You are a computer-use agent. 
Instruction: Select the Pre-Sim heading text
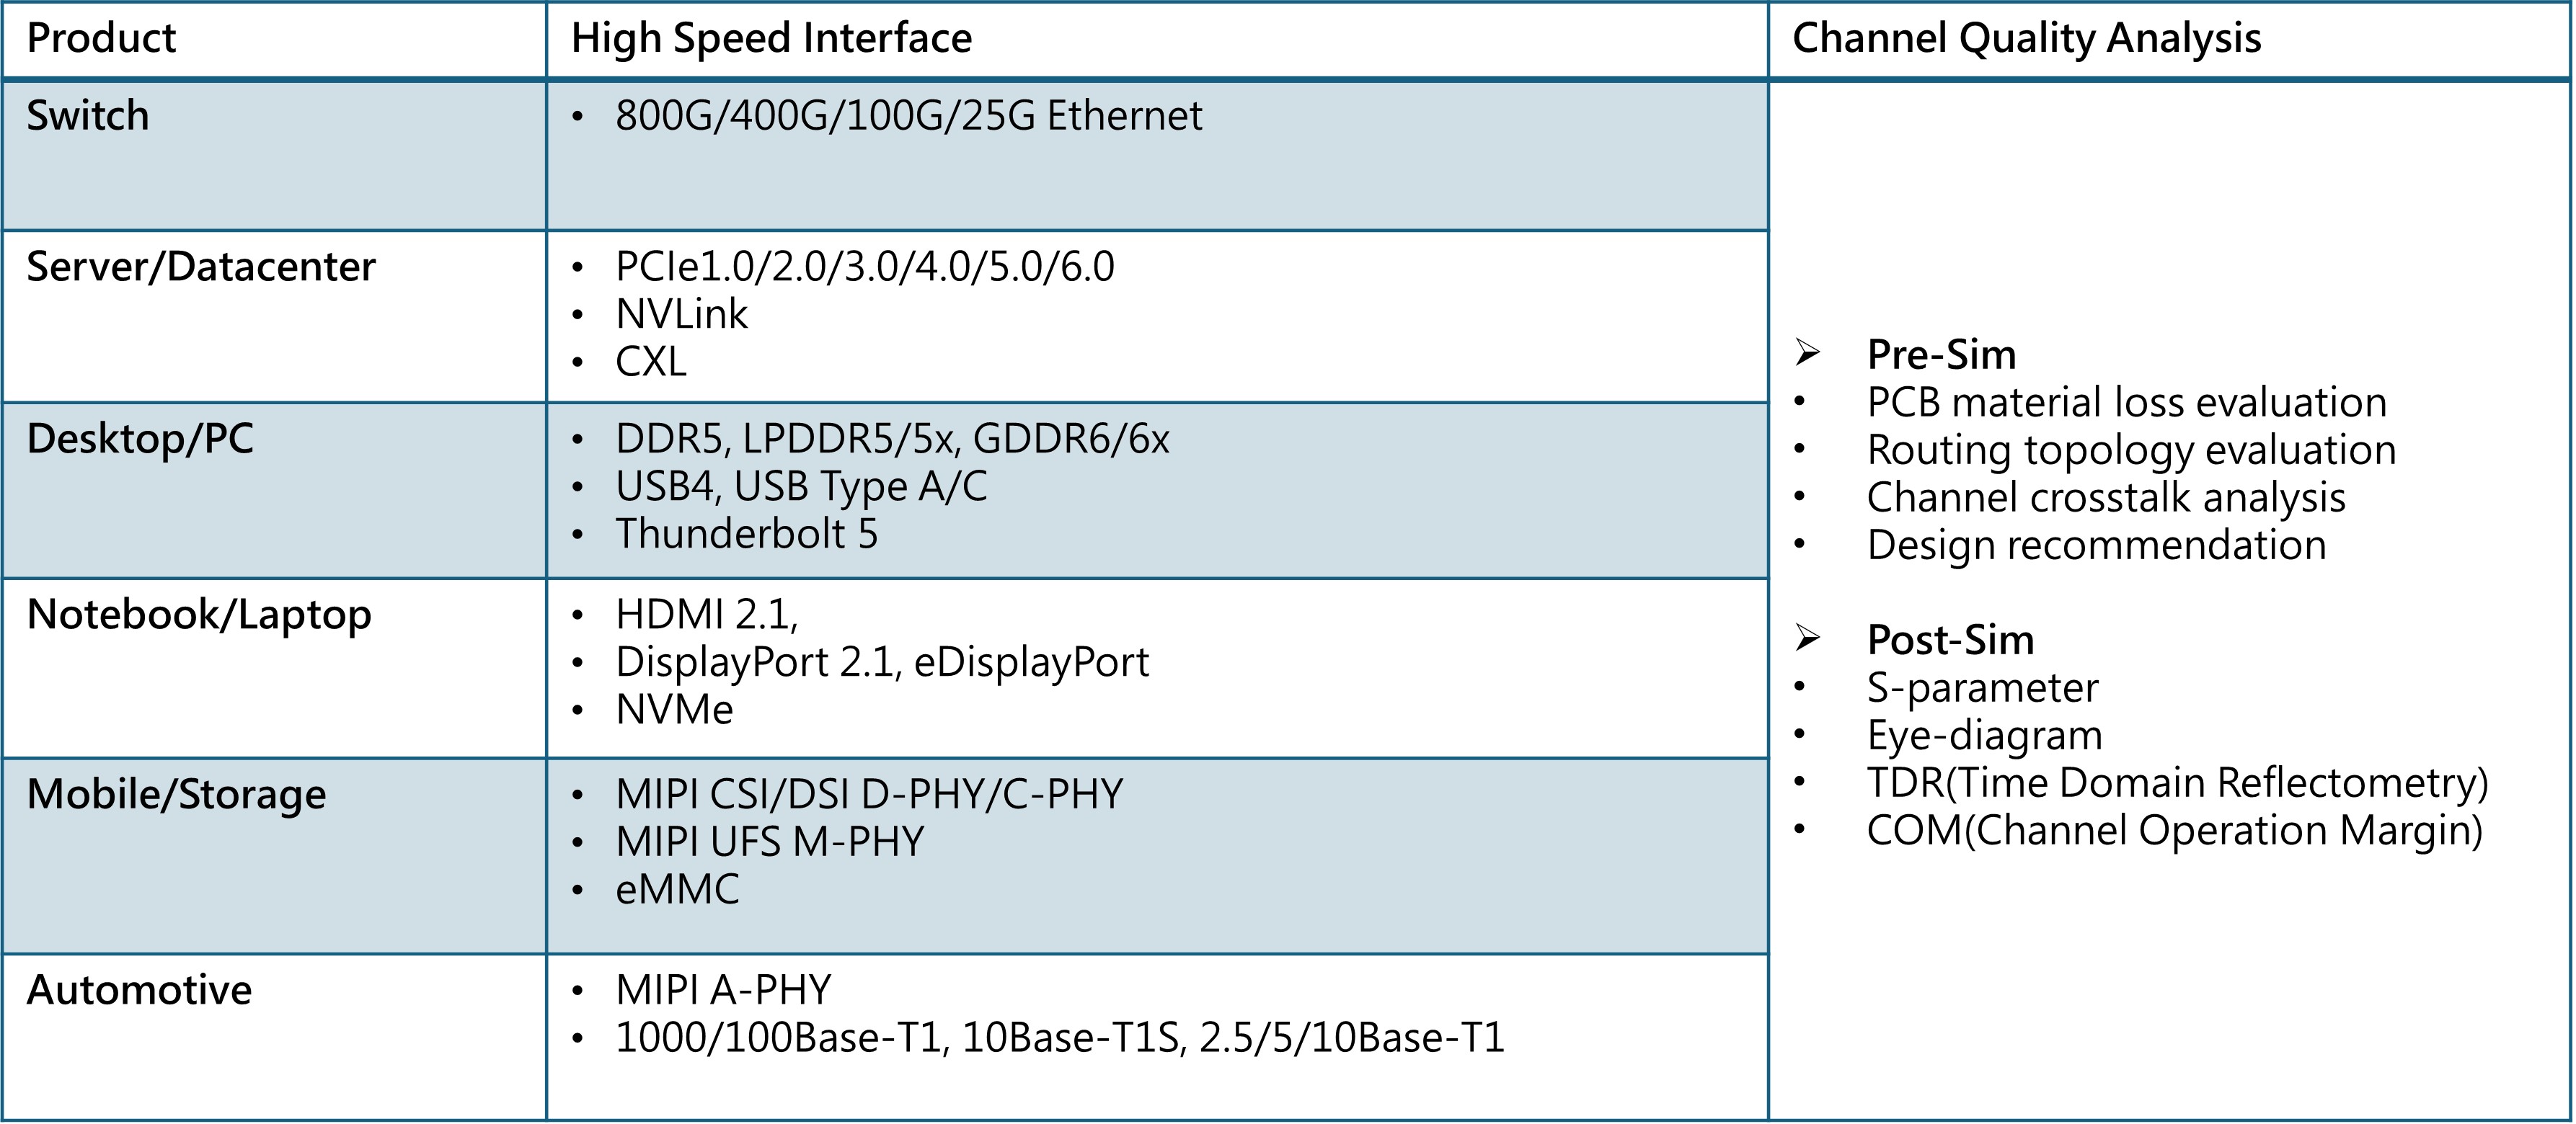pos(1941,354)
